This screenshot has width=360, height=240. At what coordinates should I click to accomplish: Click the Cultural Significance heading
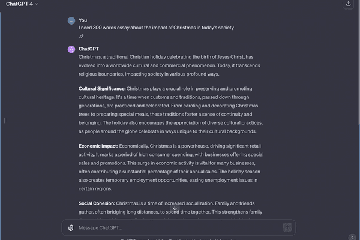click(102, 88)
